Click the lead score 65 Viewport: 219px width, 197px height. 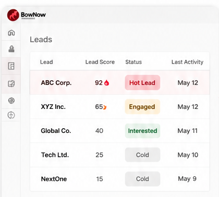pyautogui.click(x=99, y=107)
